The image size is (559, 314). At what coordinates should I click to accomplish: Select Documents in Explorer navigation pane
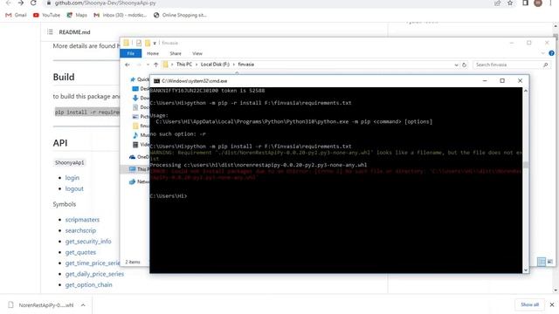[141, 107]
